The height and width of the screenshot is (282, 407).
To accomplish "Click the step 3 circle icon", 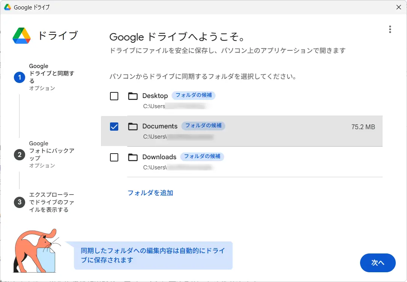I will (20, 202).
